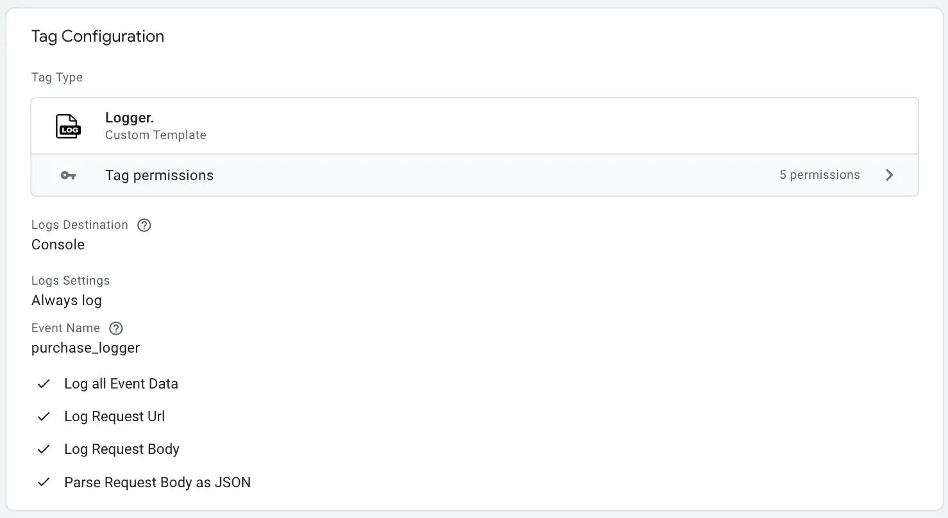
Task: Toggle the Log all Event Data option
Action: [x=121, y=384]
